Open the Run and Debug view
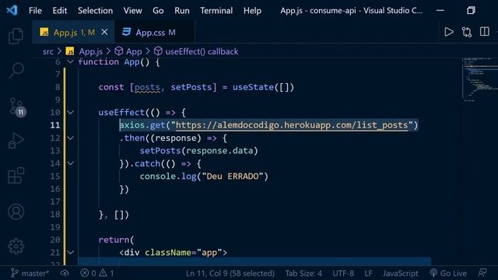The image size is (498, 280). [16, 141]
